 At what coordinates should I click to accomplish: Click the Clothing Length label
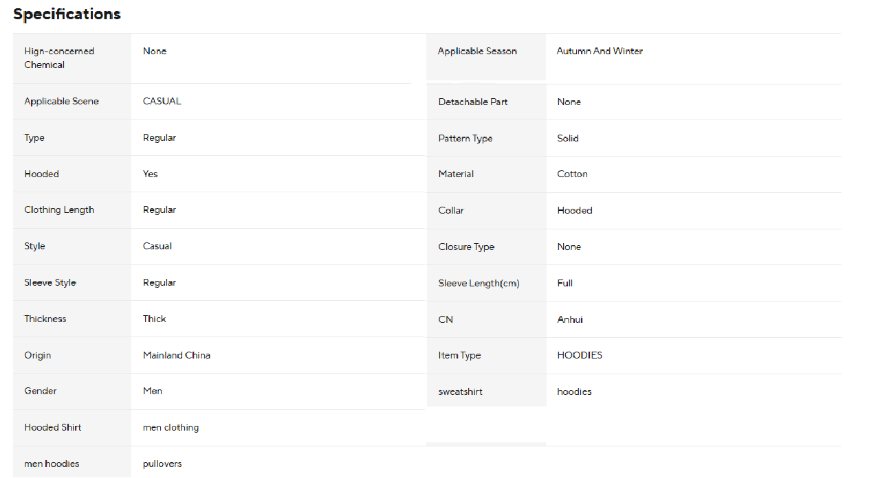(59, 210)
